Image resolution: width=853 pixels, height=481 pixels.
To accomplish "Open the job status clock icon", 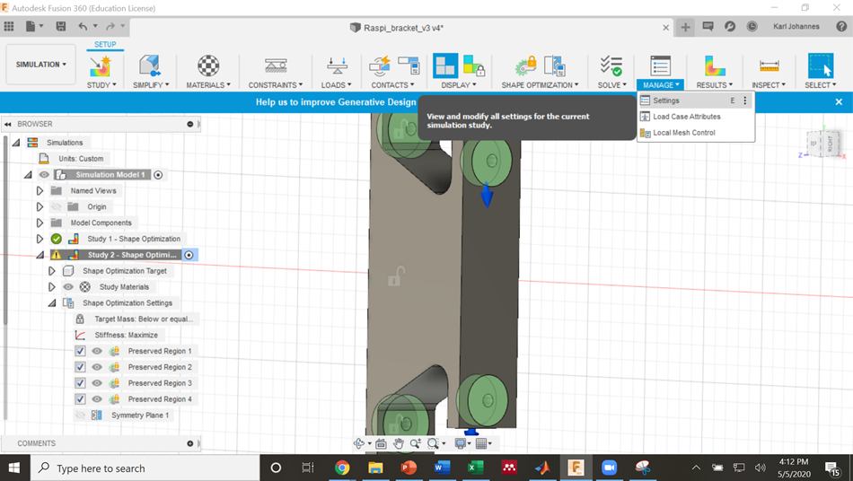I will [x=752, y=26].
